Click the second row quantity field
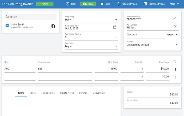Screen dimensions: 184x116 (132, 77)
